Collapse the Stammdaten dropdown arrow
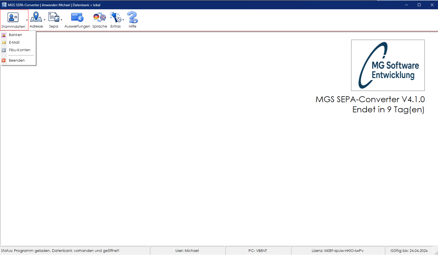The image size is (438, 255). pos(27,20)
